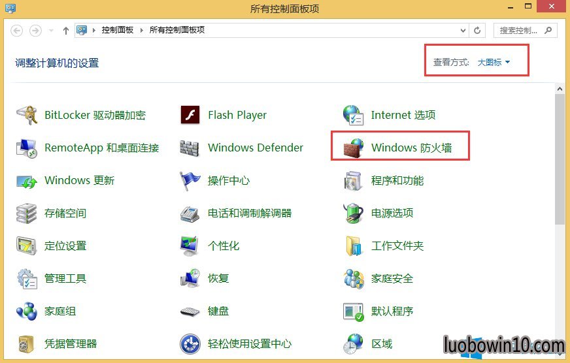This screenshot has width=570, height=363.
Task: Open the 管理工具 link text
Action: [65, 278]
